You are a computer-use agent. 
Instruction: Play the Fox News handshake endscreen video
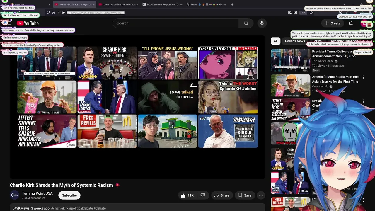[107, 97]
